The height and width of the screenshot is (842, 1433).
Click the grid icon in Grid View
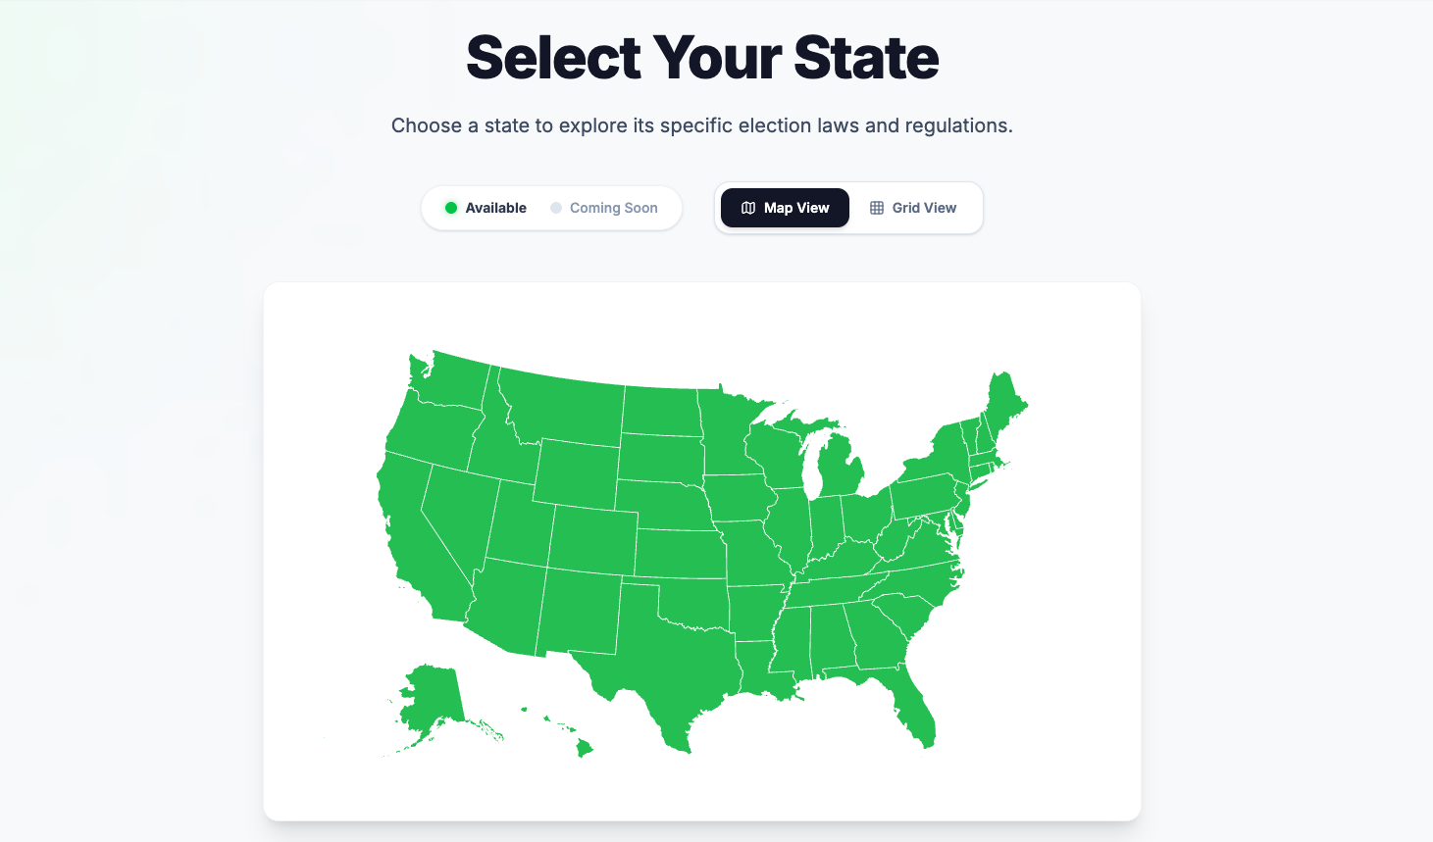pos(877,208)
